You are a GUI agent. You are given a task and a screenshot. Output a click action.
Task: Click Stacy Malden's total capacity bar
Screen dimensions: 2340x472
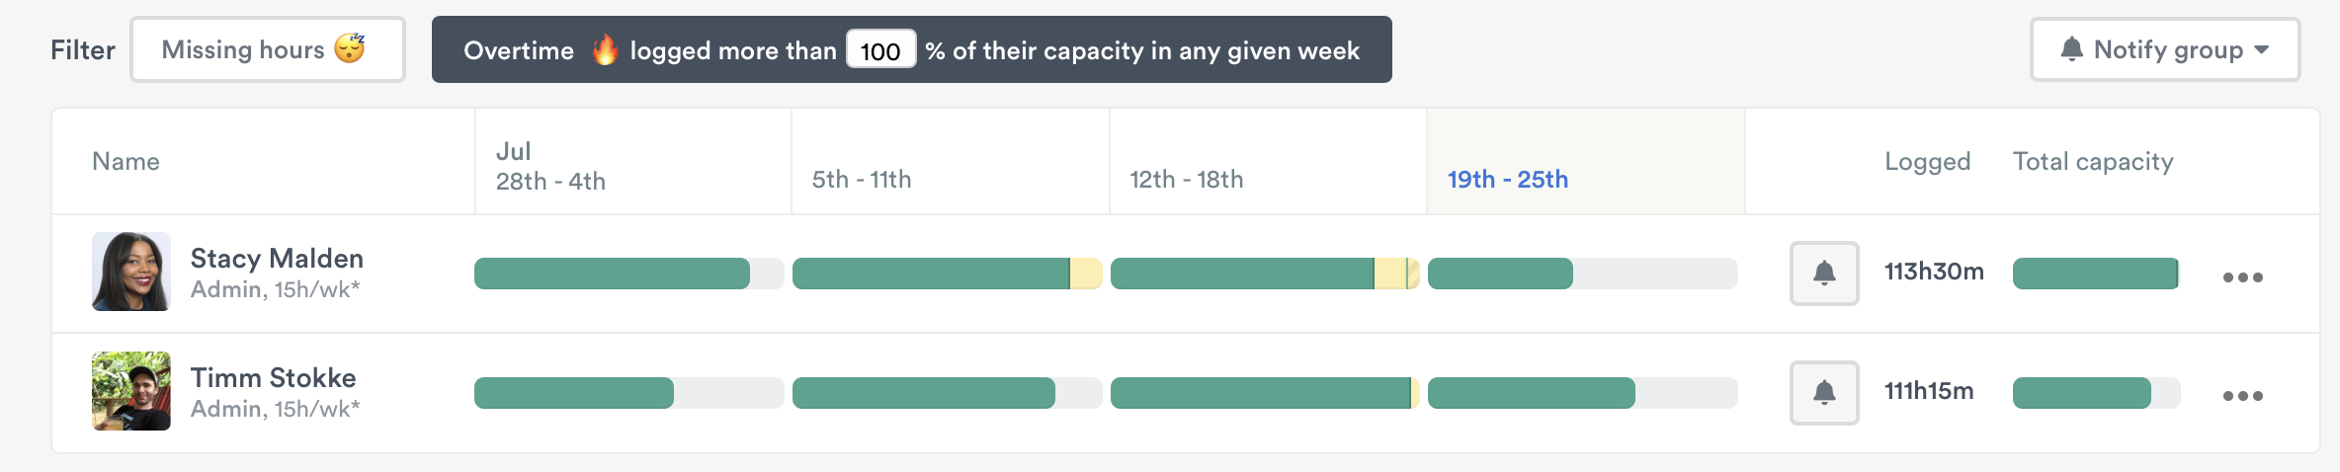2096,274
